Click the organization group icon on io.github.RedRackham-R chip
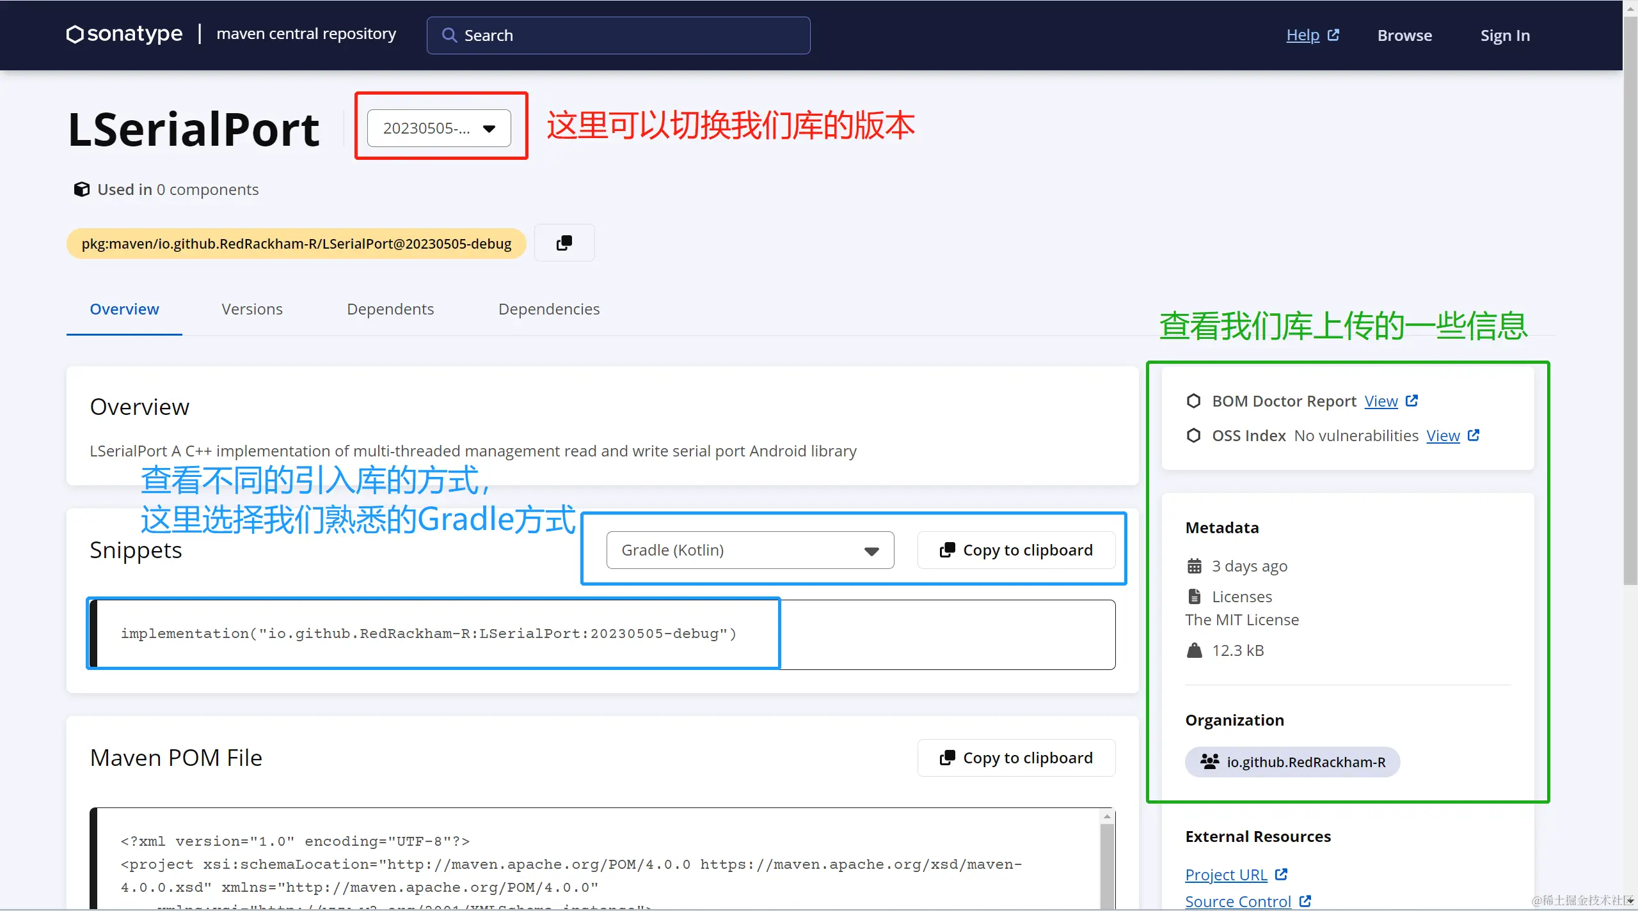 [1209, 761]
